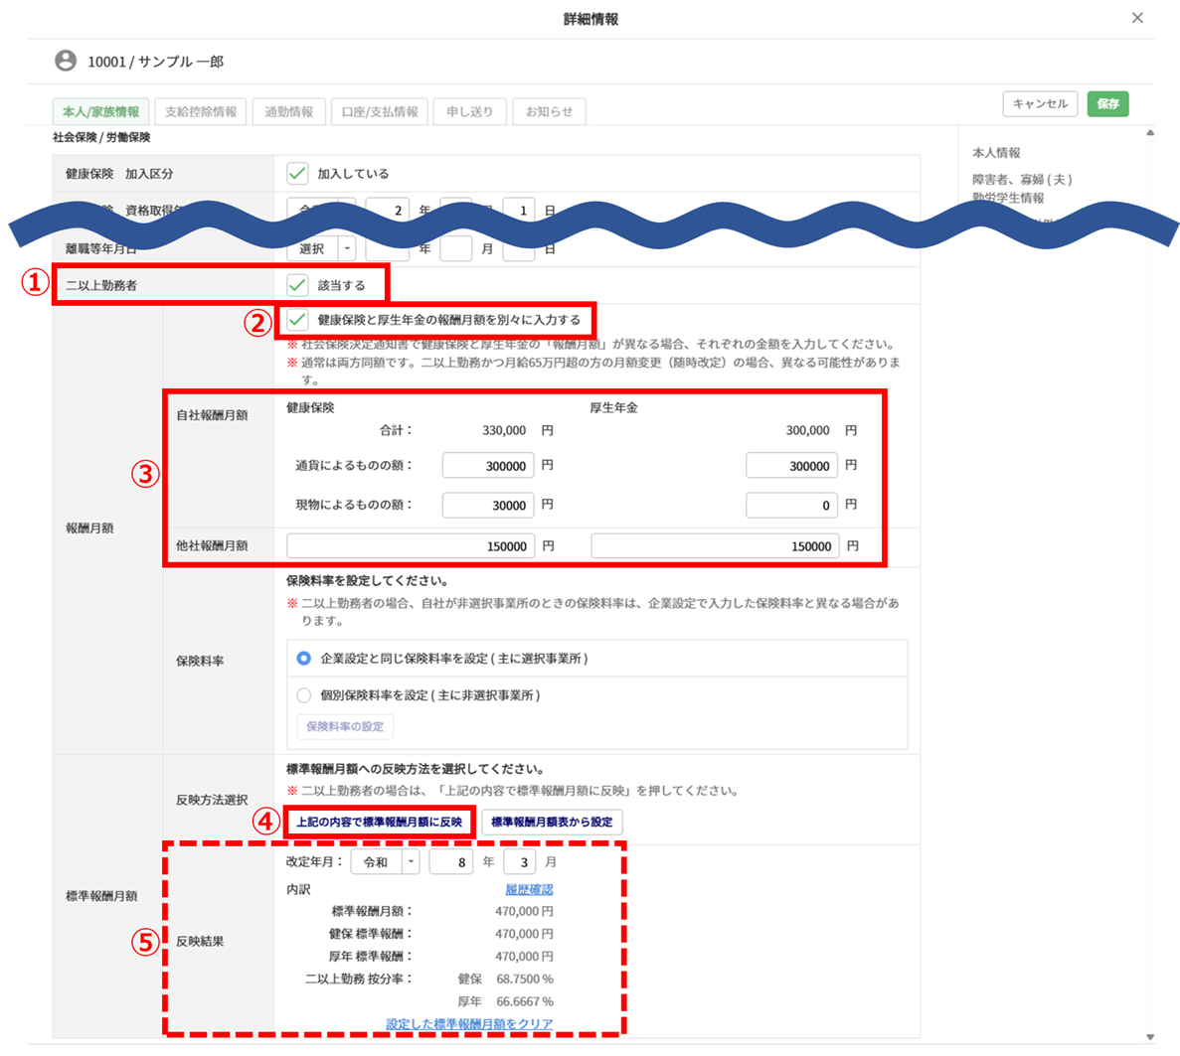
Task: Click 標準報酬月額表から設定 button
Action: point(552,823)
